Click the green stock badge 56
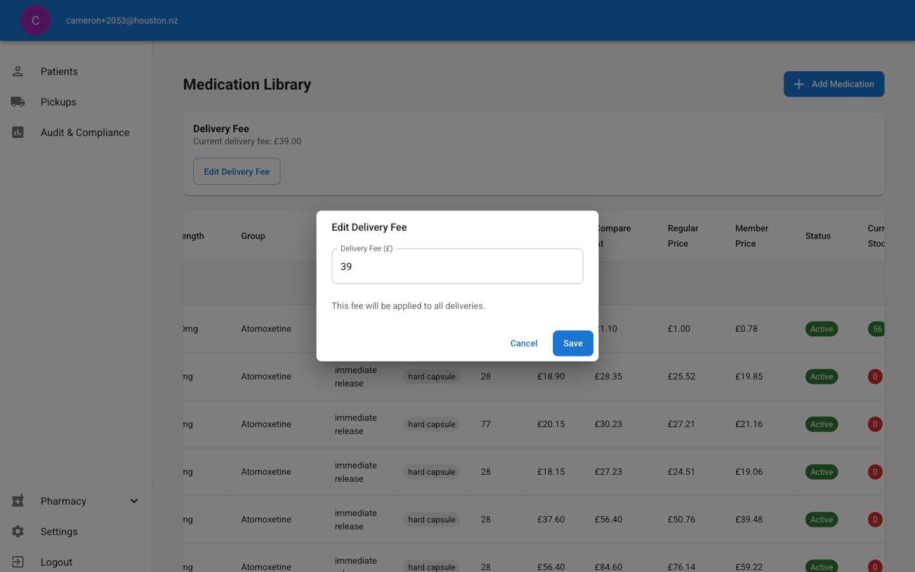The width and height of the screenshot is (915, 572). pyautogui.click(x=876, y=329)
